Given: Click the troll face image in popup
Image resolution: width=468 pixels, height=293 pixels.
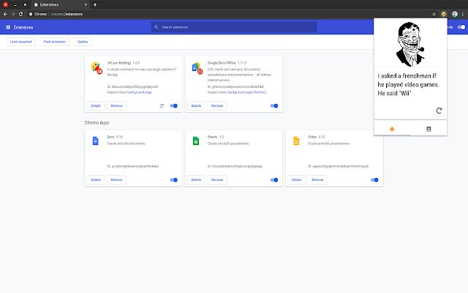Looking at the screenshot, I should (x=410, y=44).
